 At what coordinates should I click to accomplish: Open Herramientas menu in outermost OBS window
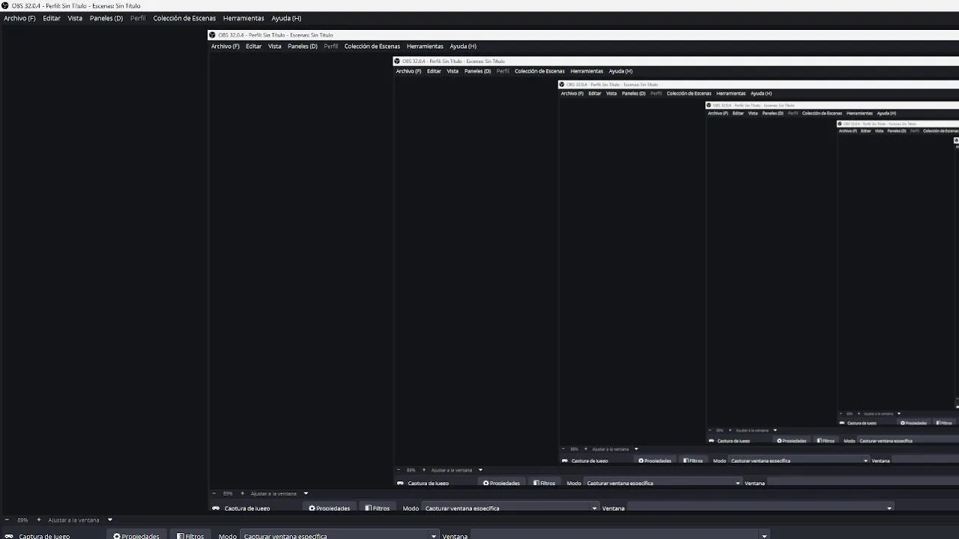(243, 18)
